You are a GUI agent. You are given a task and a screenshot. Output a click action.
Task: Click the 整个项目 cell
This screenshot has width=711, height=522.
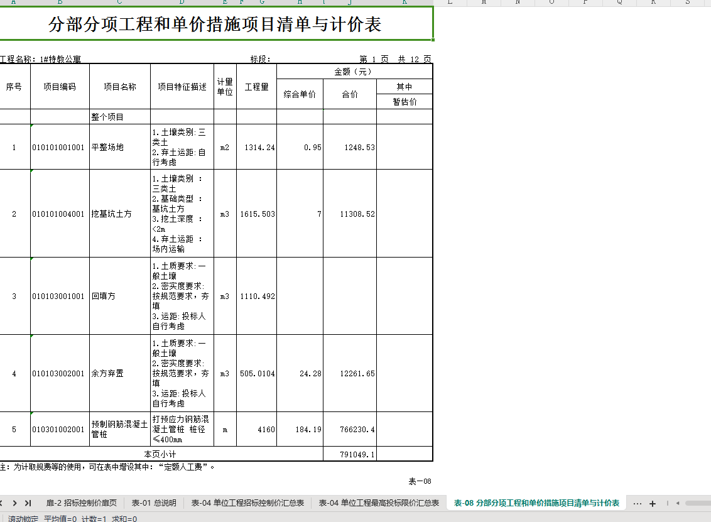coord(120,117)
